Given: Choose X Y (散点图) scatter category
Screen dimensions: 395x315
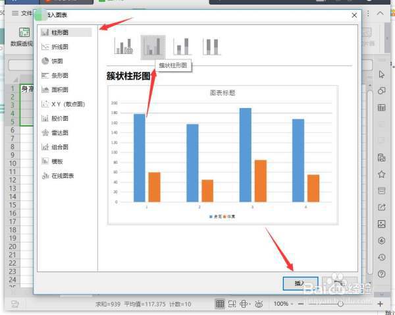Looking at the screenshot, I should point(63,104).
